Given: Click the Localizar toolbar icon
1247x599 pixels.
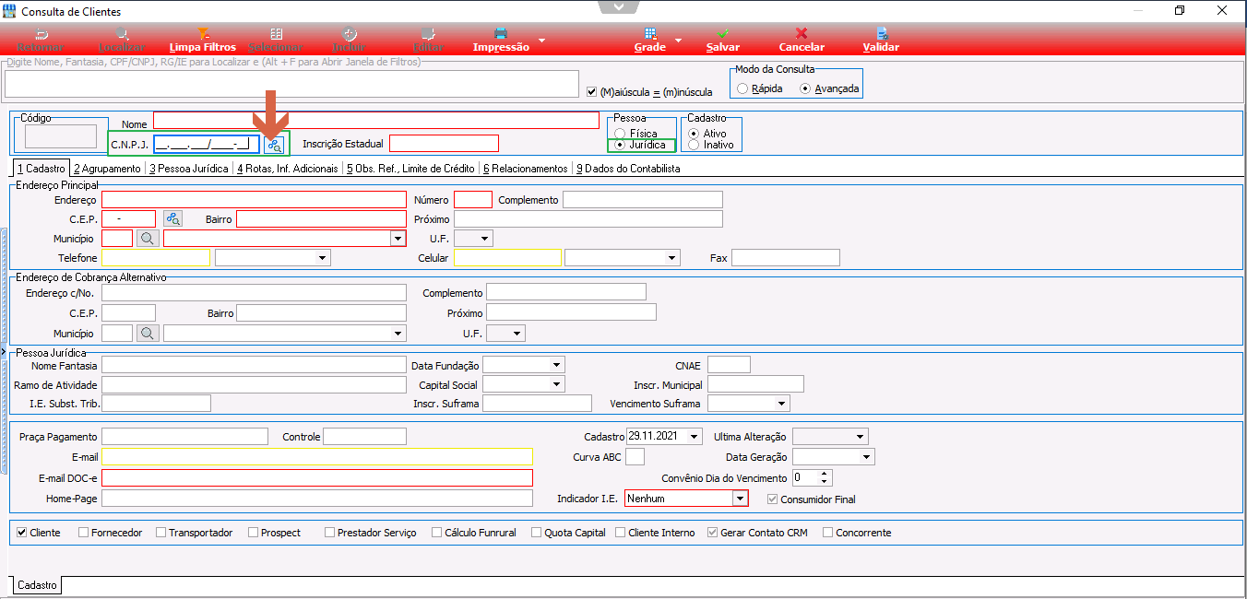Looking at the screenshot, I should (x=122, y=33).
